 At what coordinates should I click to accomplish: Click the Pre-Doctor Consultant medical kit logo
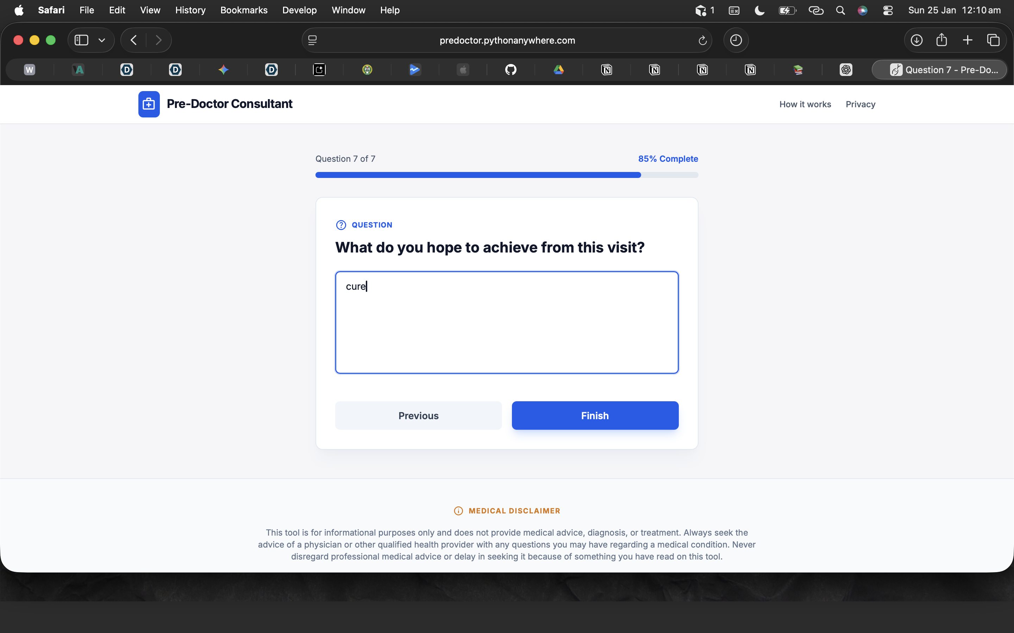pyautogui.click(x=149, y=104)
